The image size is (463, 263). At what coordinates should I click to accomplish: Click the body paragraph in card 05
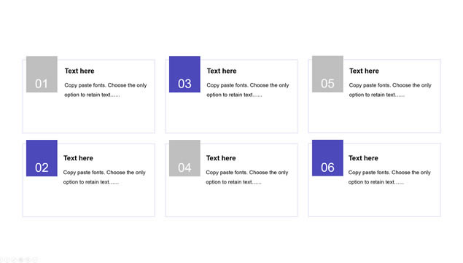(390, 90)
